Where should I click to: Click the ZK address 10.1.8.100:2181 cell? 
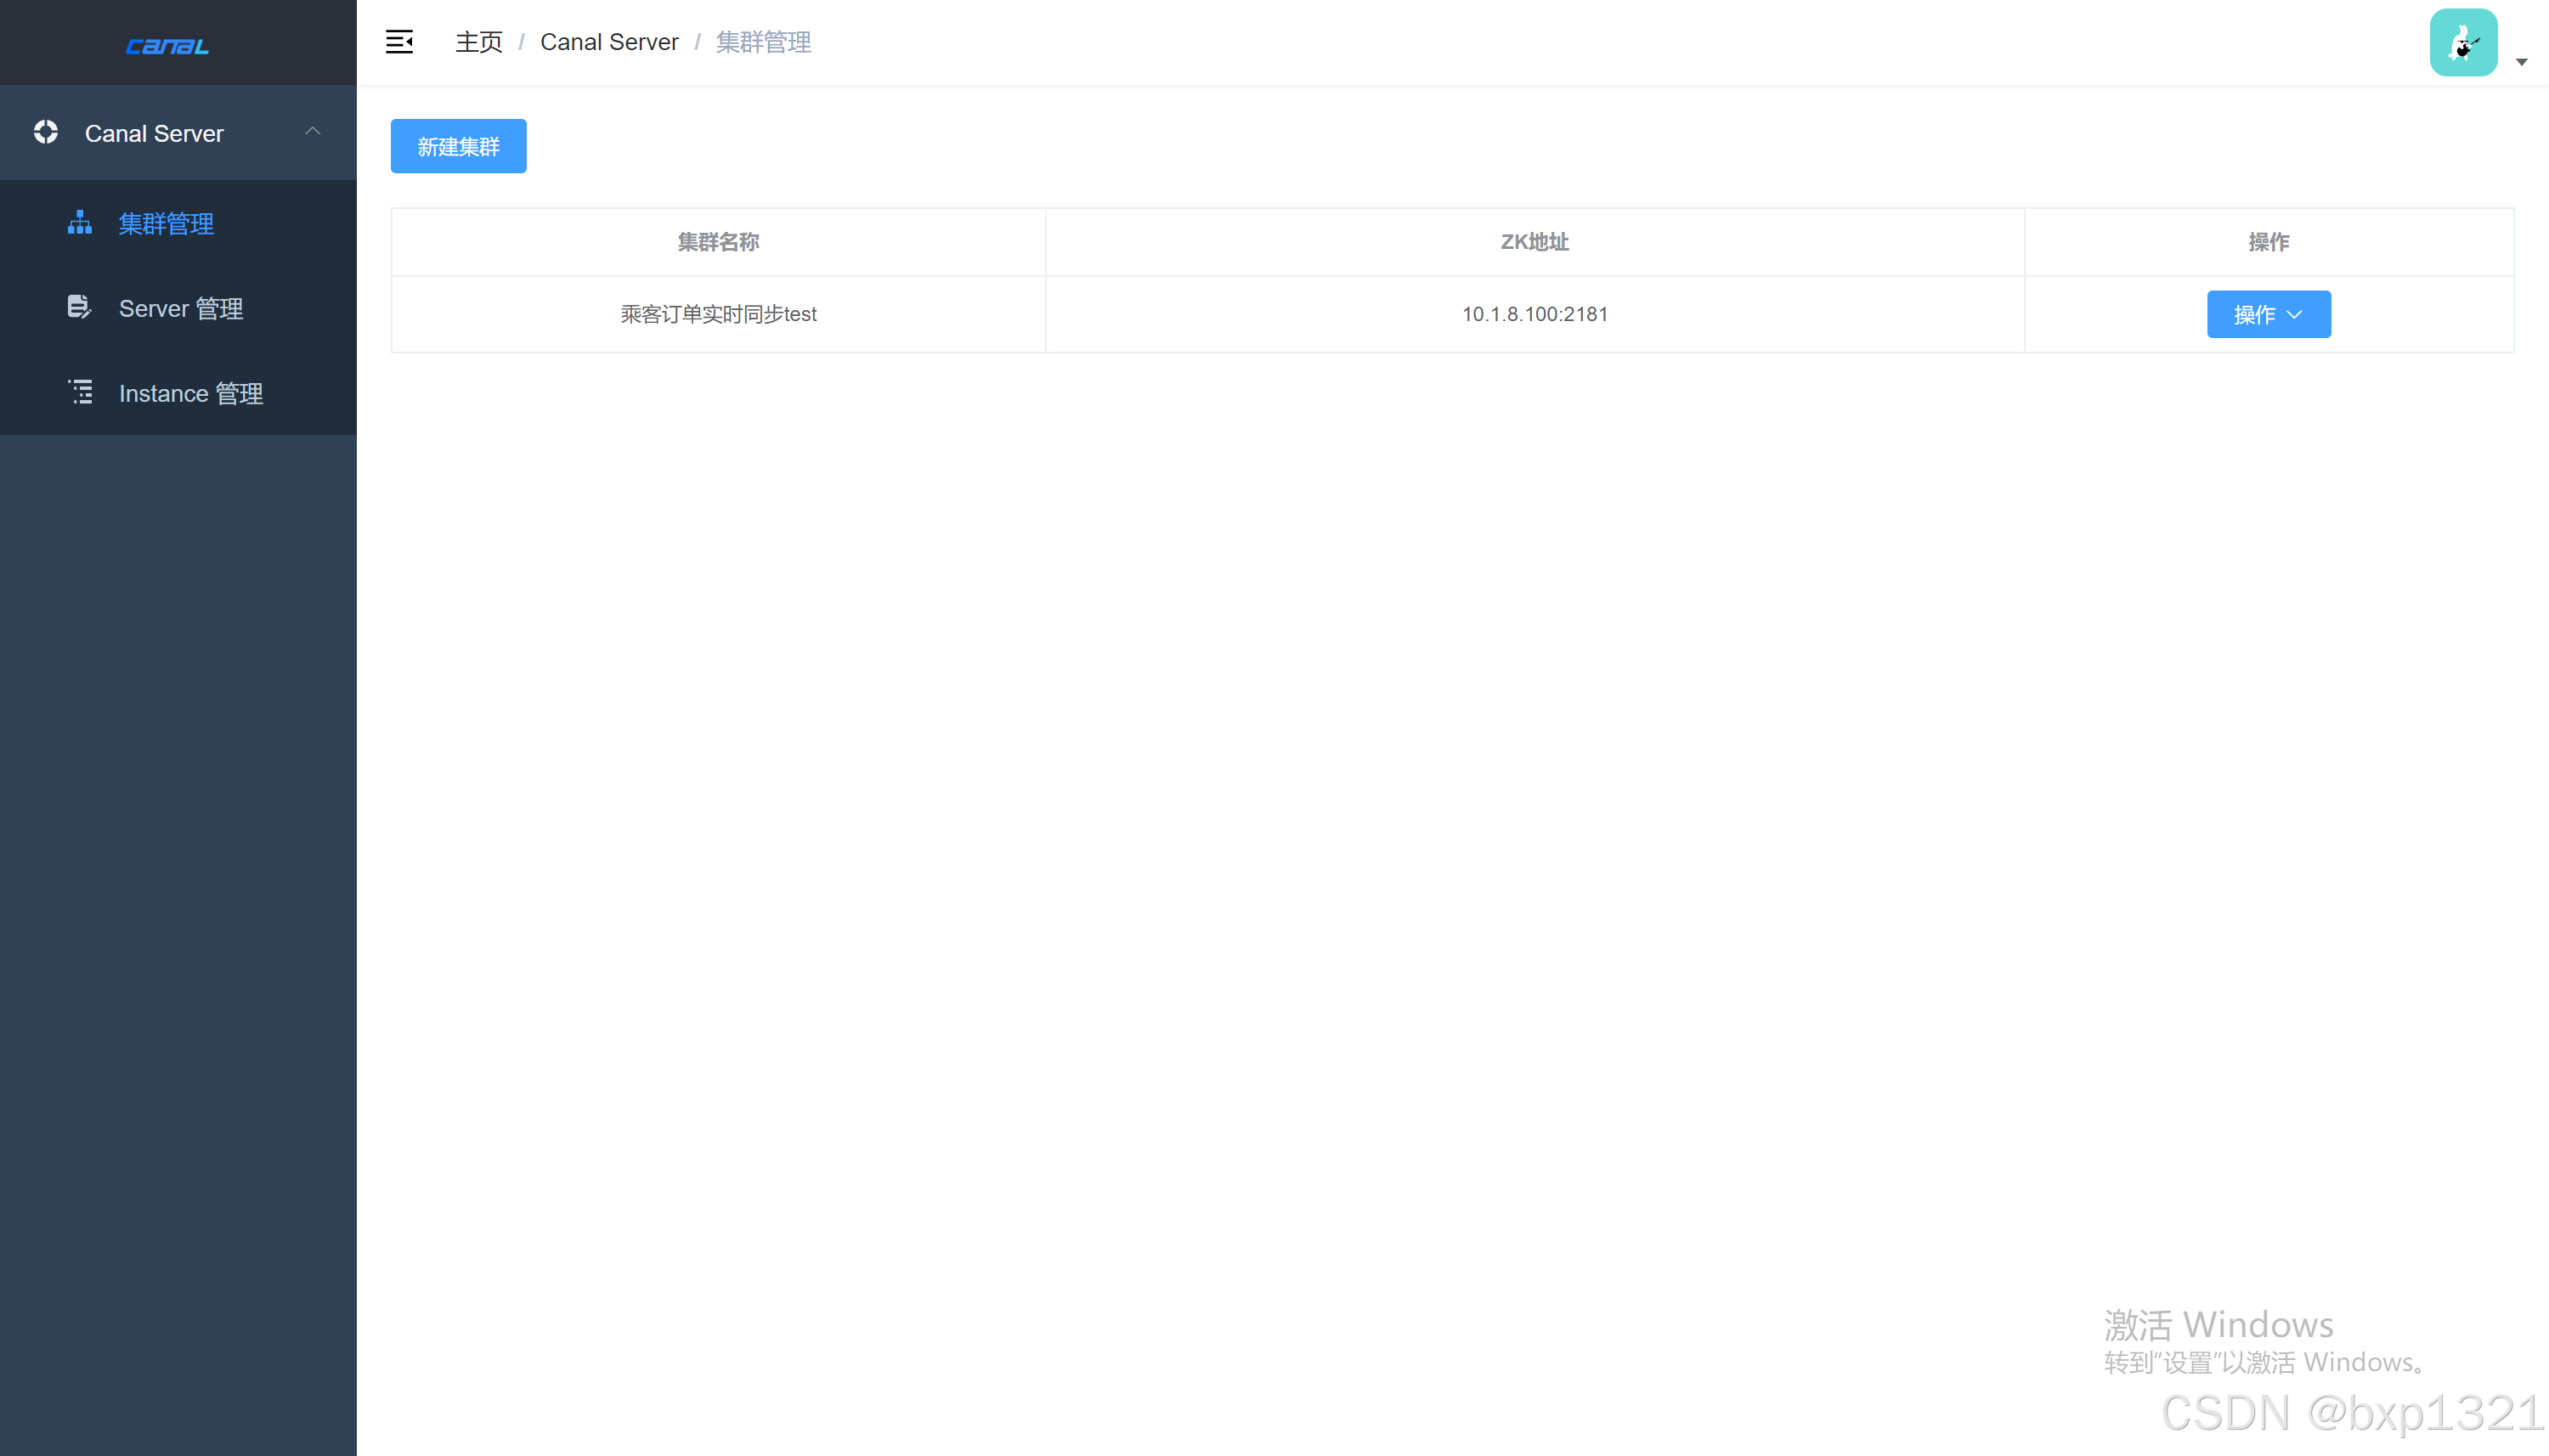(x=1534, y=314)
